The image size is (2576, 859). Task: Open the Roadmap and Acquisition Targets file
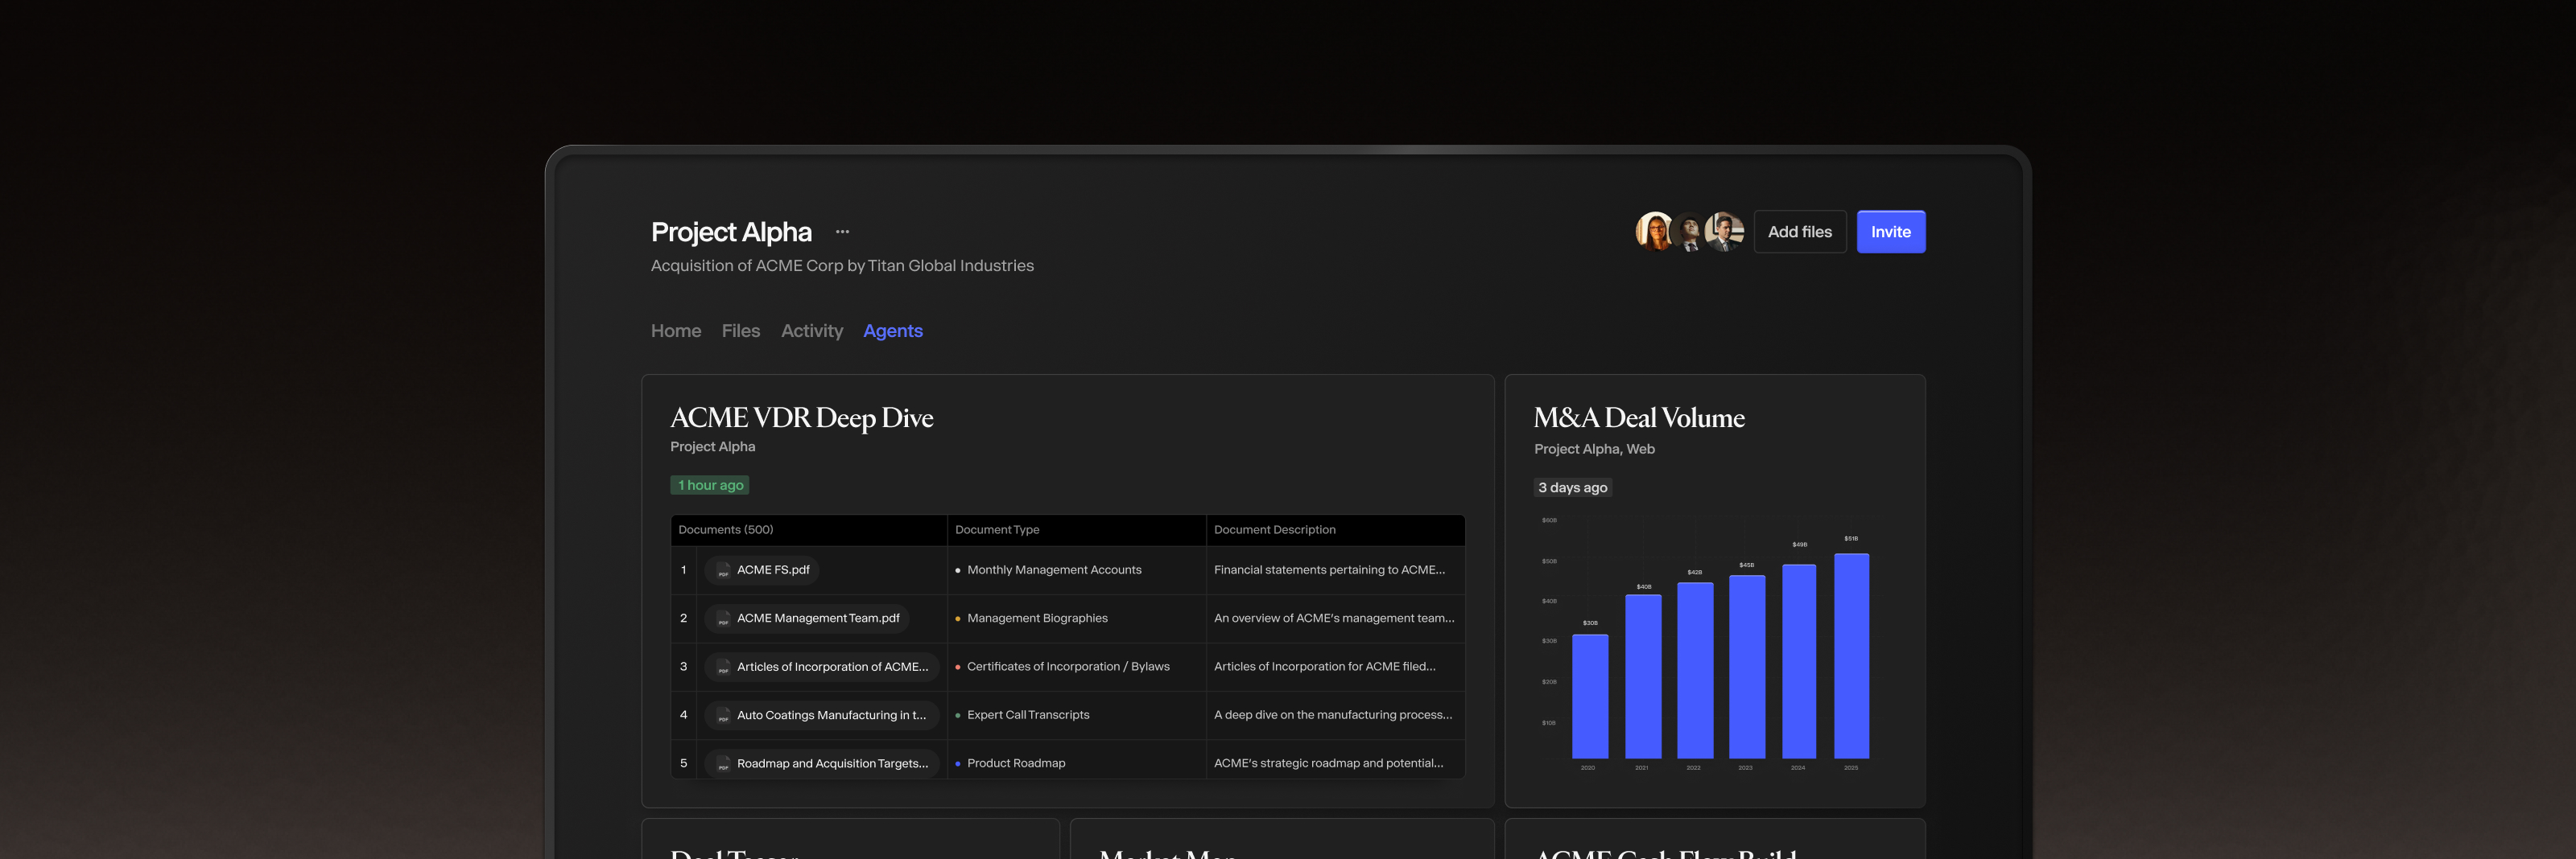(x=822, y=763)
